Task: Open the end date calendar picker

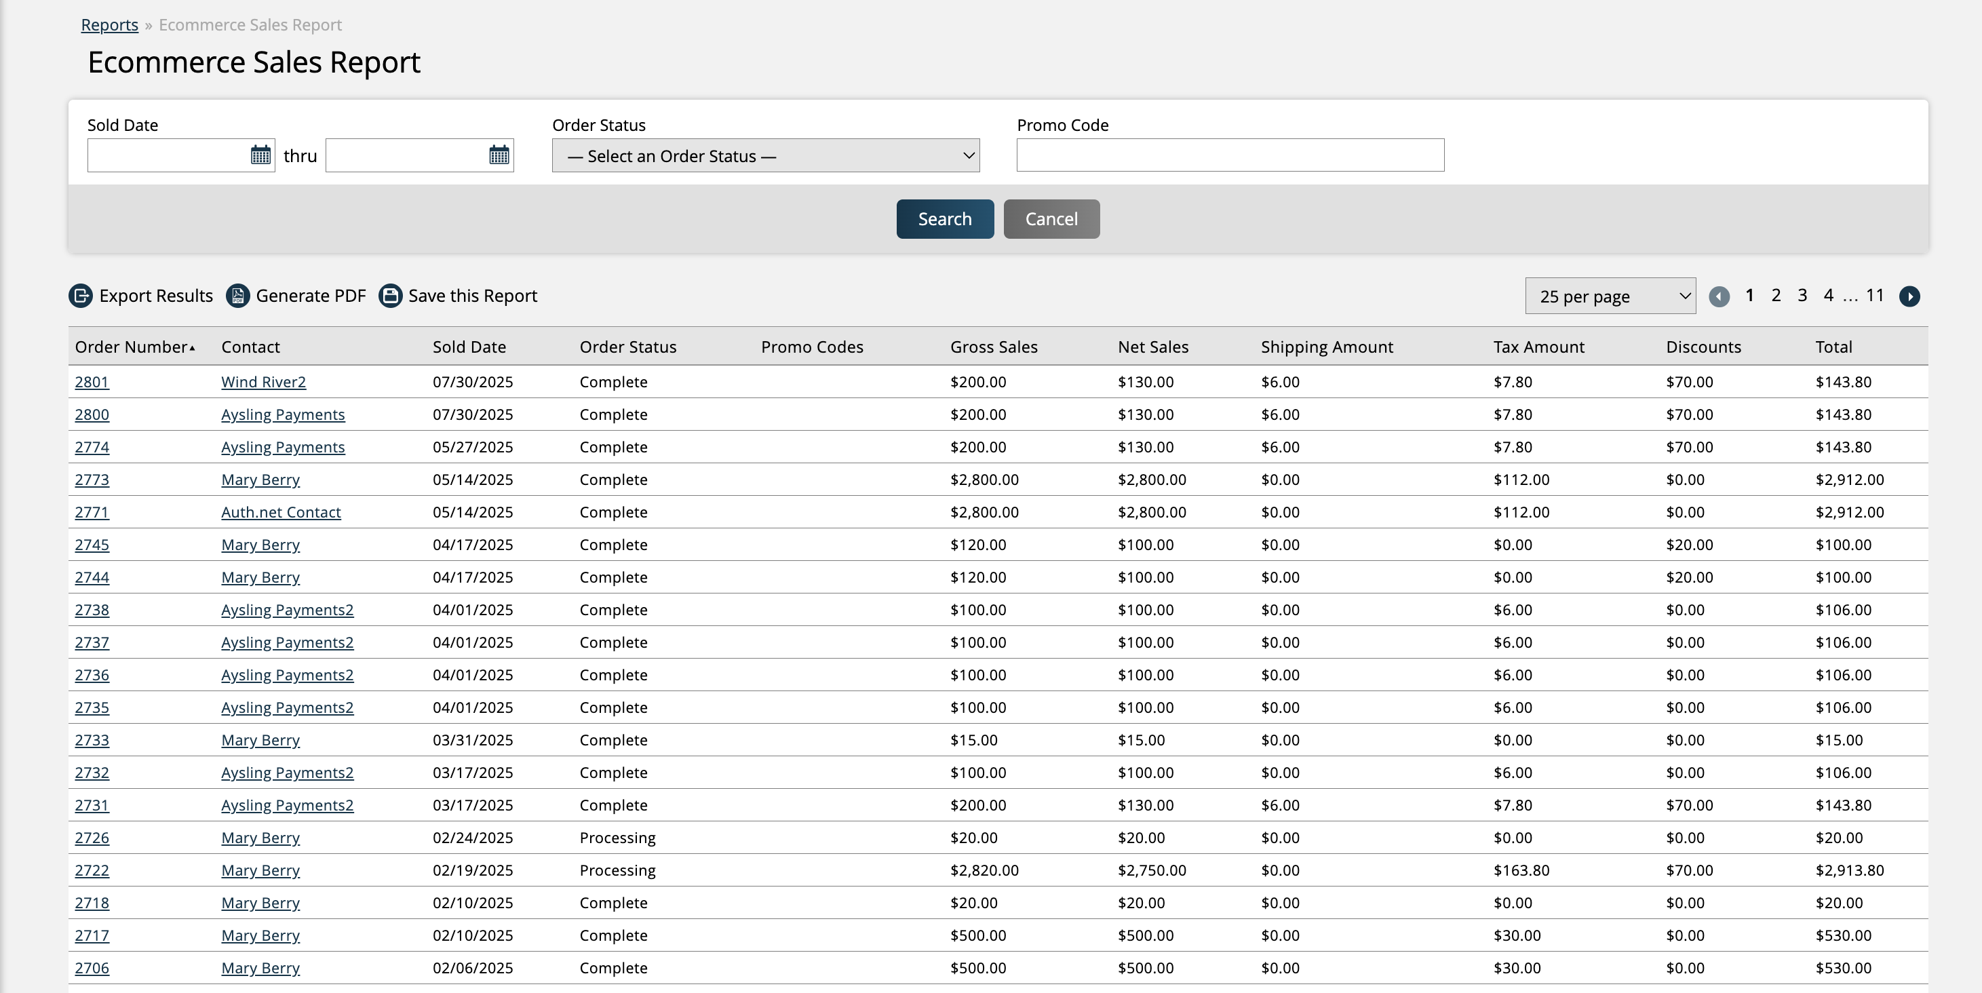Action: (x=498, y=155)
